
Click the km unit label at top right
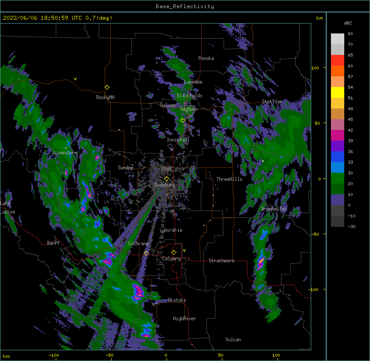319,18
